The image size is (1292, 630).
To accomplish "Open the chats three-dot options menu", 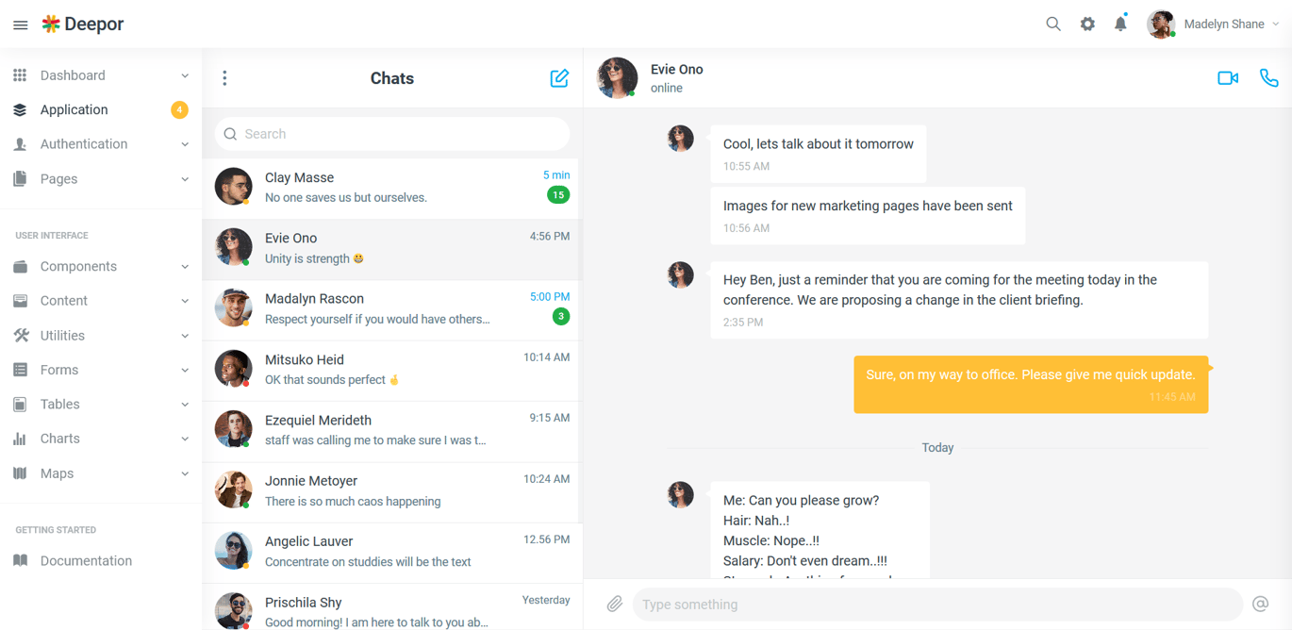I will 224,78.
